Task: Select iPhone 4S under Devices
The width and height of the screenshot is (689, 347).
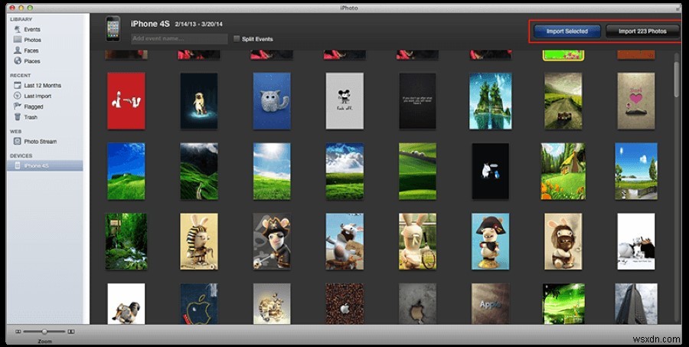Action: [x=36, y=165]
